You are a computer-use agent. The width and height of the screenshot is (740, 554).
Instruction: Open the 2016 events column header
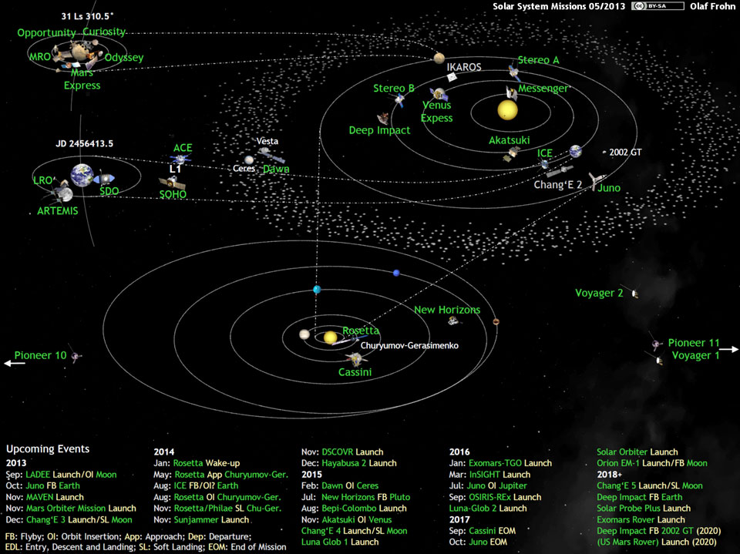pos(458,453)
